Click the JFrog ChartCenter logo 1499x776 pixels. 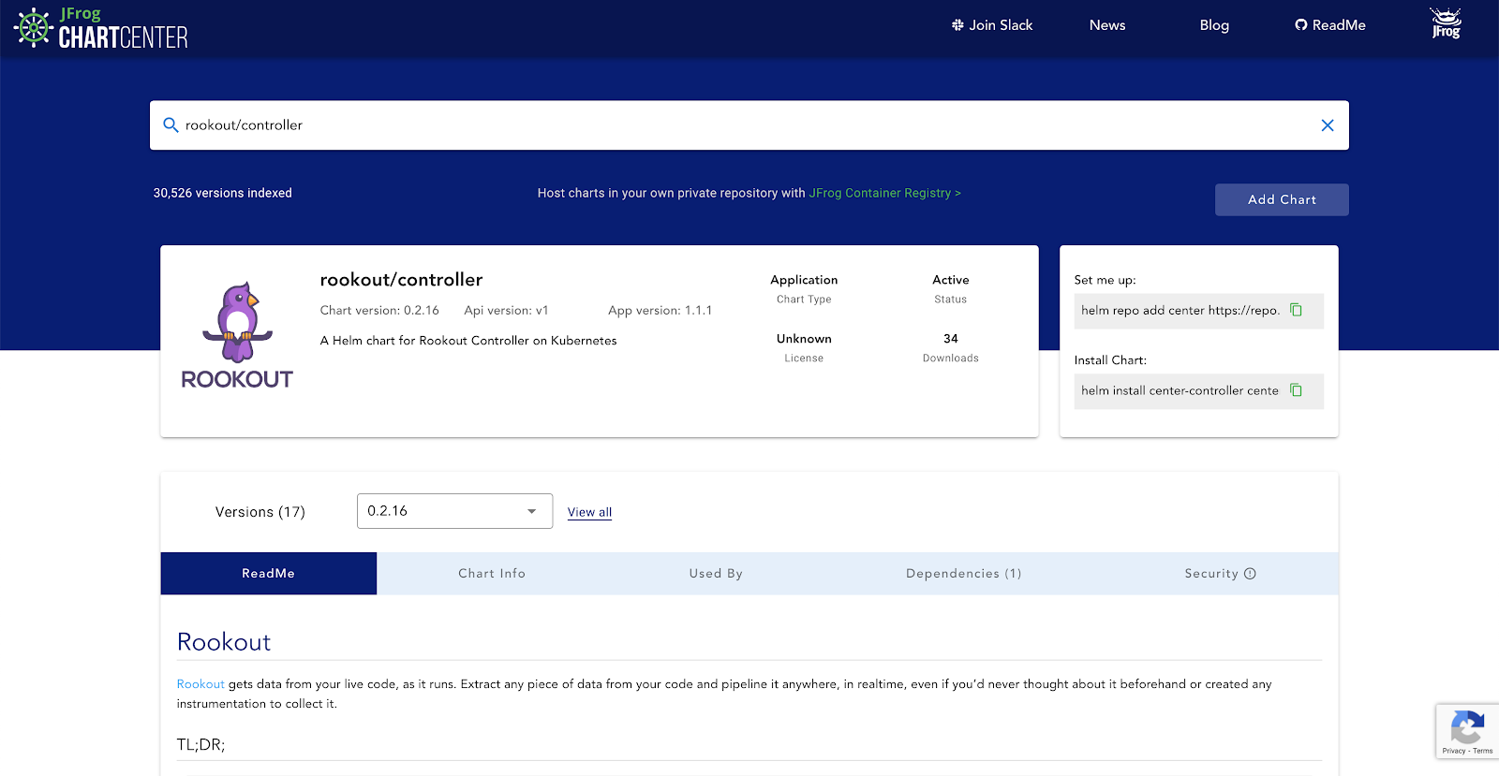[101, 28]
